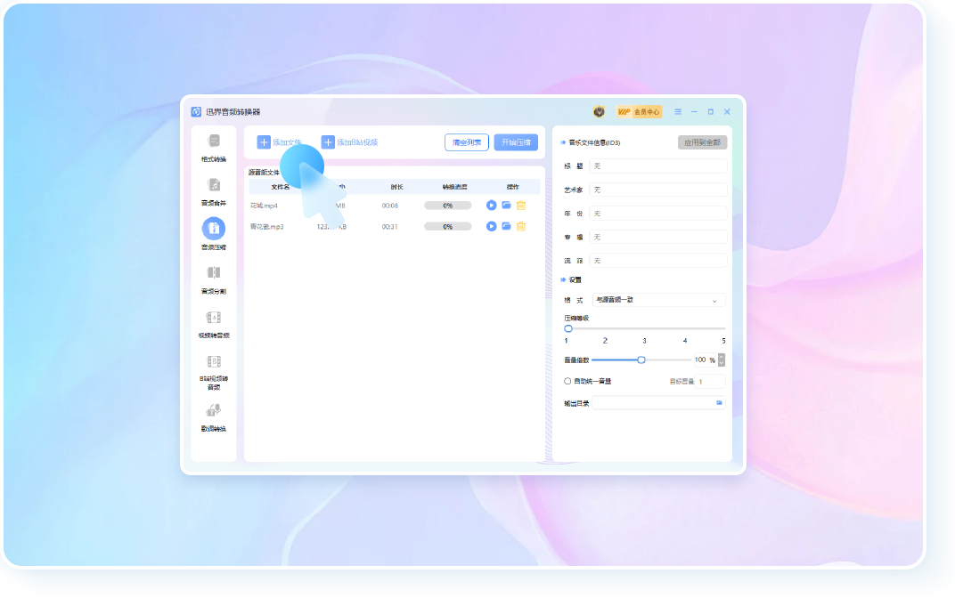This screenshot has width=955, height=598.
Task: Switch to B站视频转音频 sidebar tab
Action: click(x=214, y=372)
